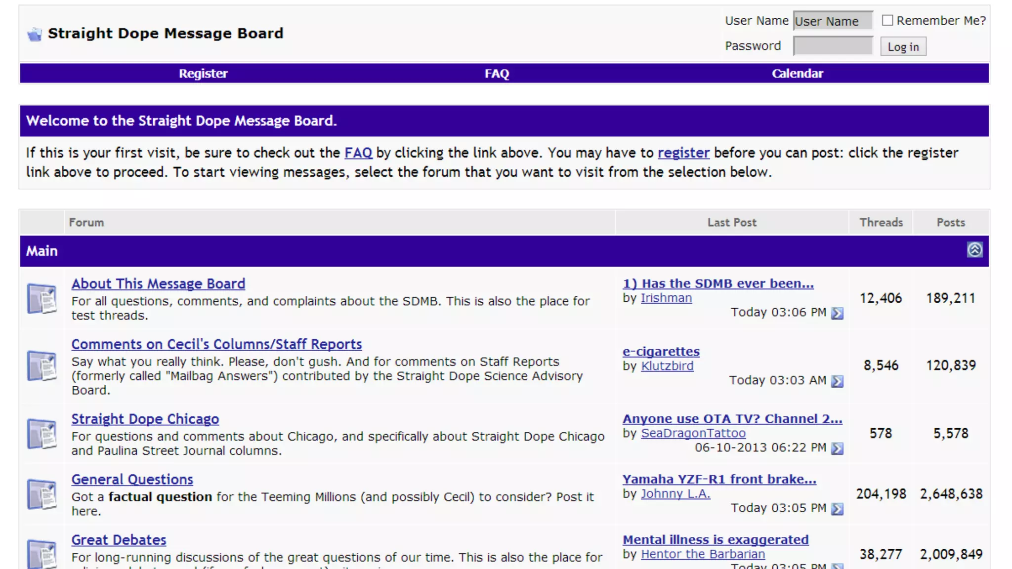Screen dimensions: 1012x569
Task: Go to last post arrow for Irishman's post
Action: (x=837, y=313)
